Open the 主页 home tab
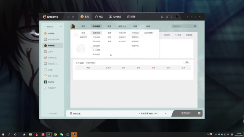 tap(84, 17)
